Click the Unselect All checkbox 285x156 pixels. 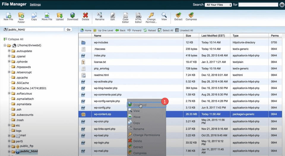[177, 30]
